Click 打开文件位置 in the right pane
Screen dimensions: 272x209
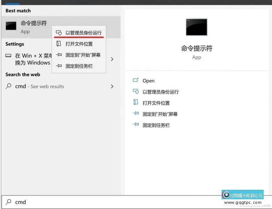tap(156, 103)
